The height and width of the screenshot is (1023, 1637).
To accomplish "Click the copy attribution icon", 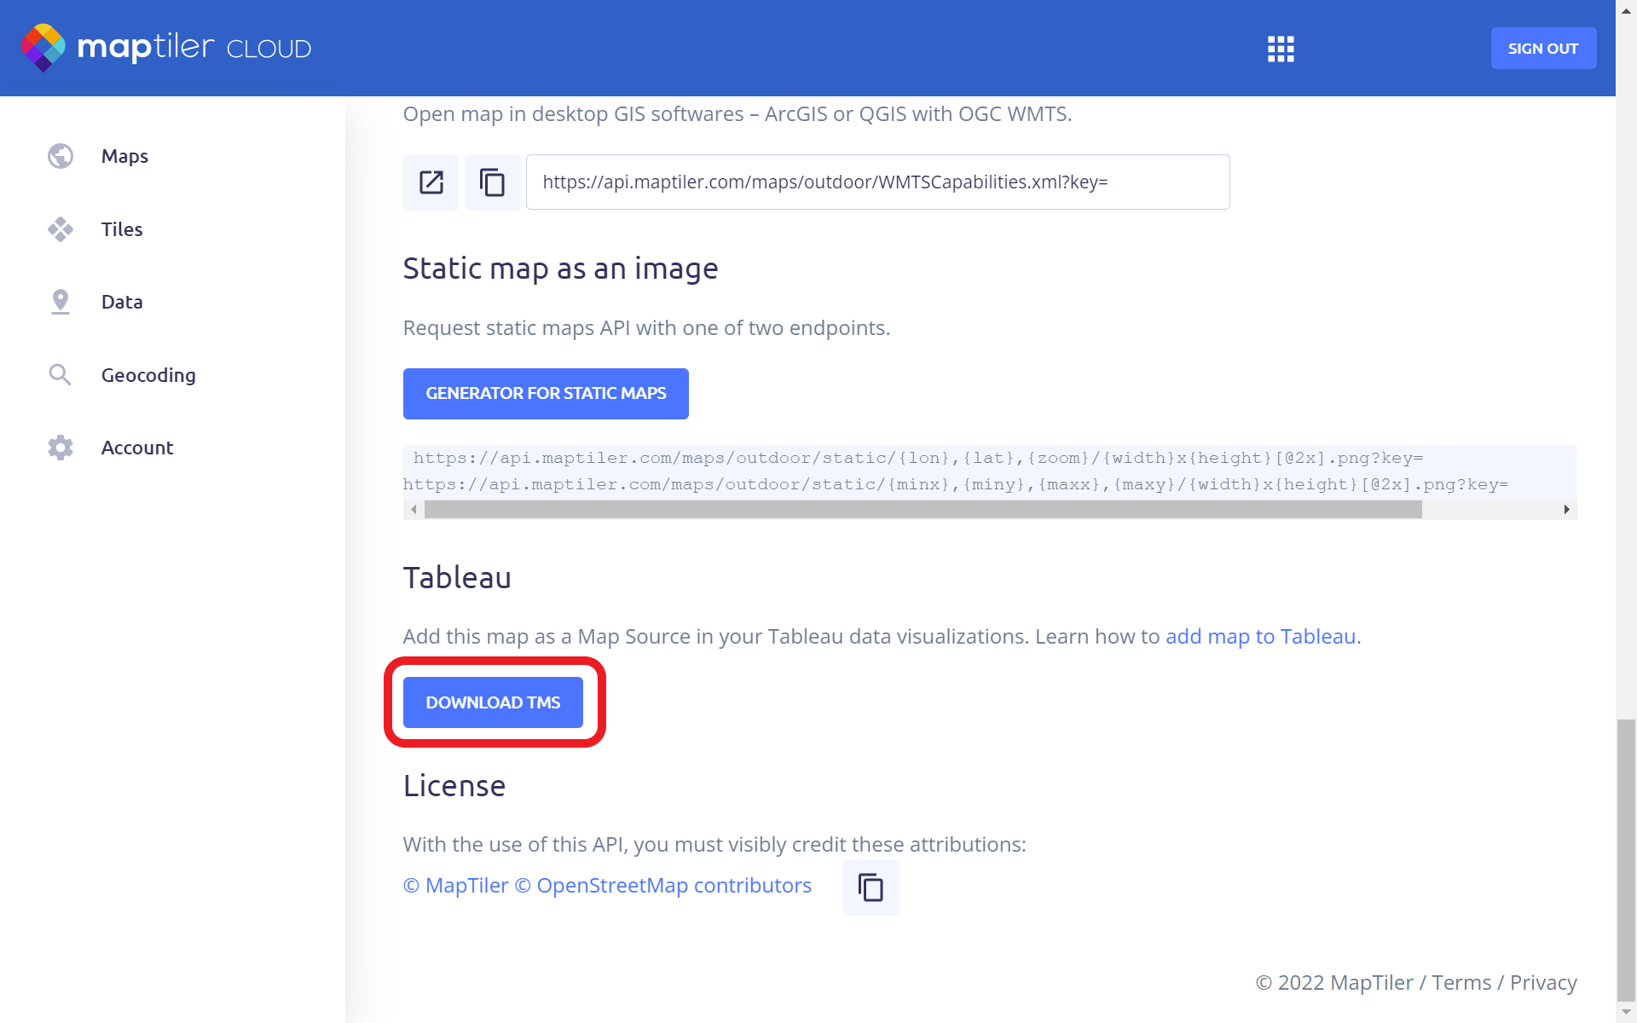I will pyautogui.click(x=871, y=887).
